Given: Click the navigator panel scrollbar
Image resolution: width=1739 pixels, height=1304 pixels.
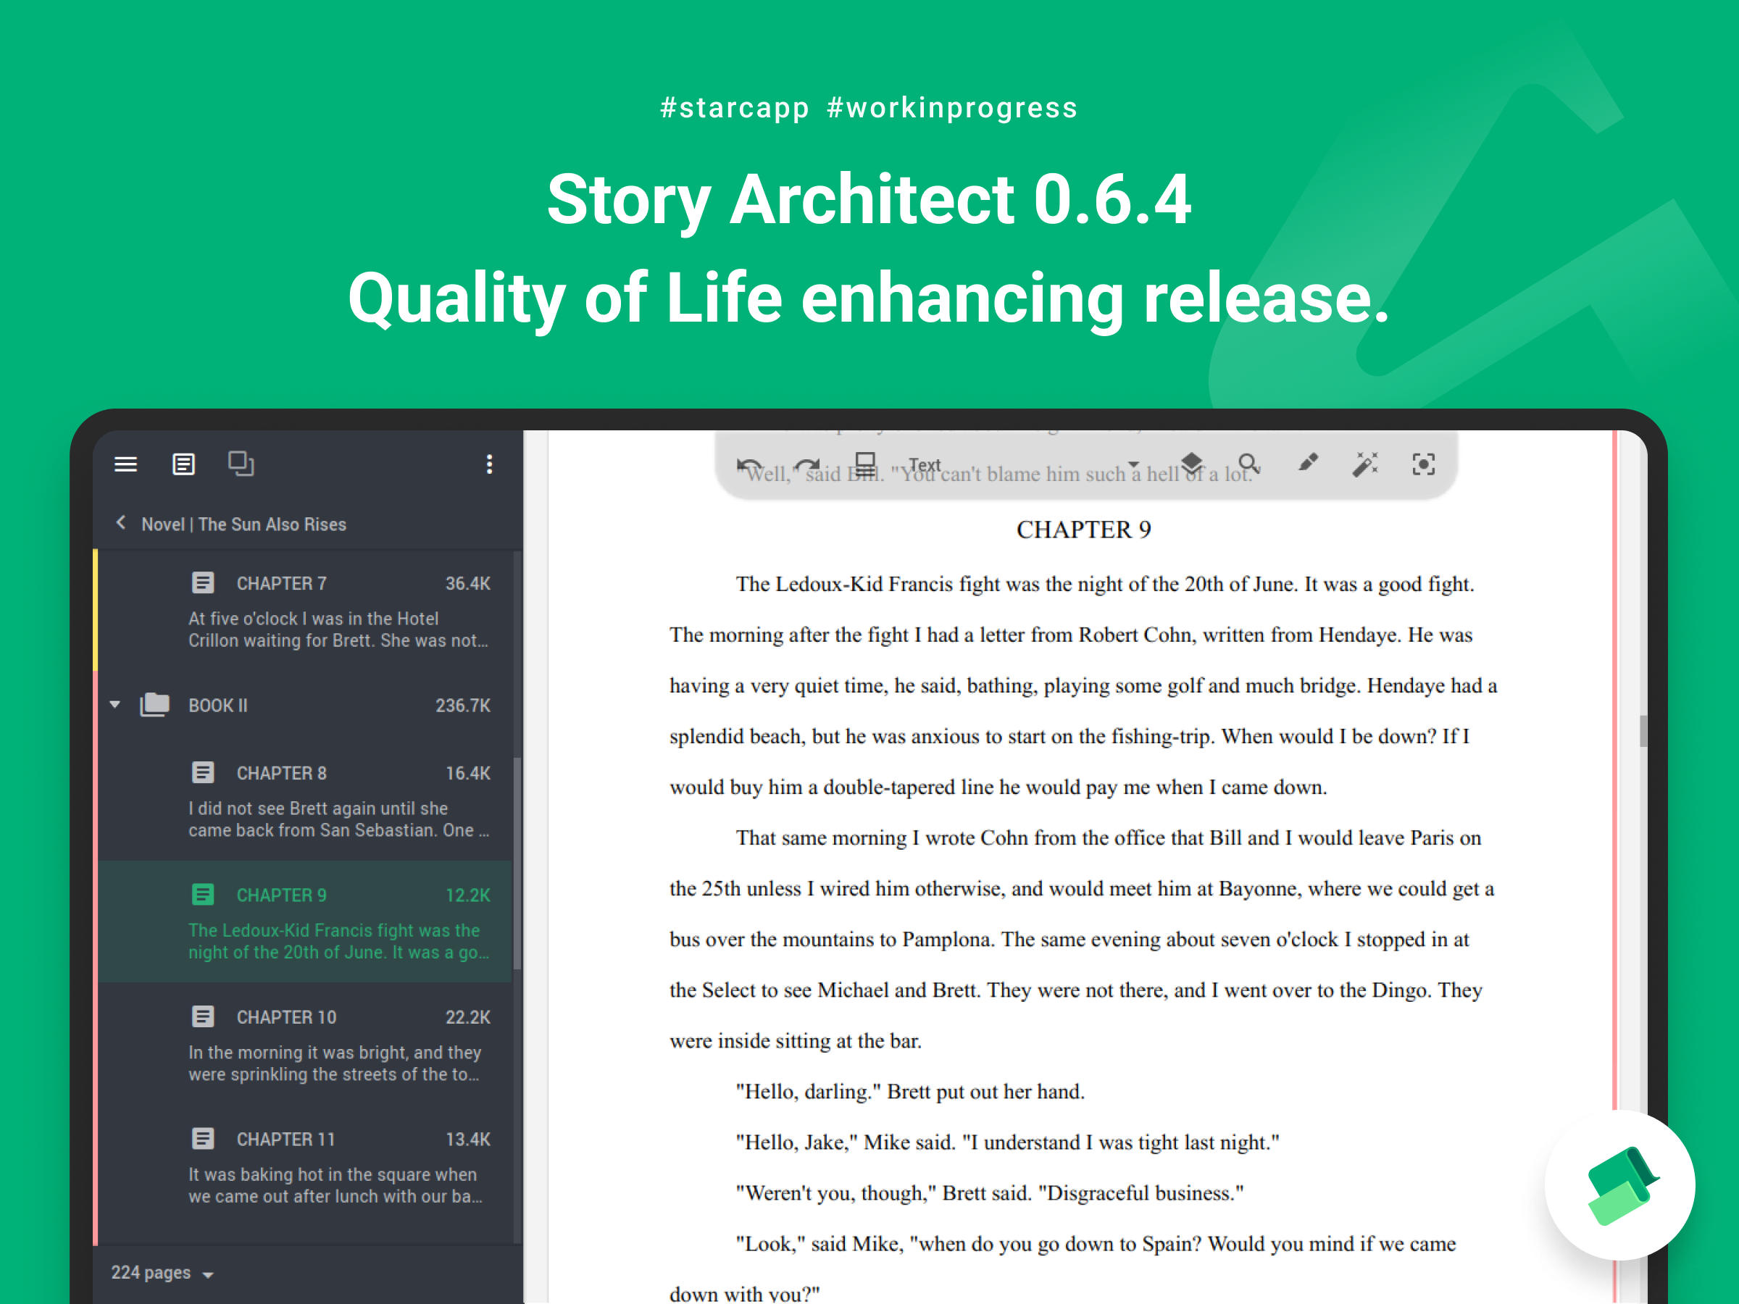Looking at the screenshot, I should click(517, 863).
